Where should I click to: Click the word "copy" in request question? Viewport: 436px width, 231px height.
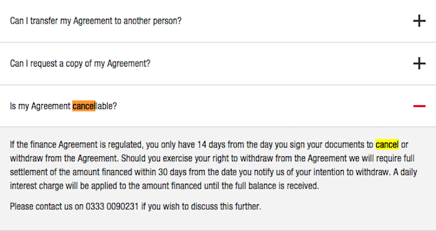pos(74,64)
